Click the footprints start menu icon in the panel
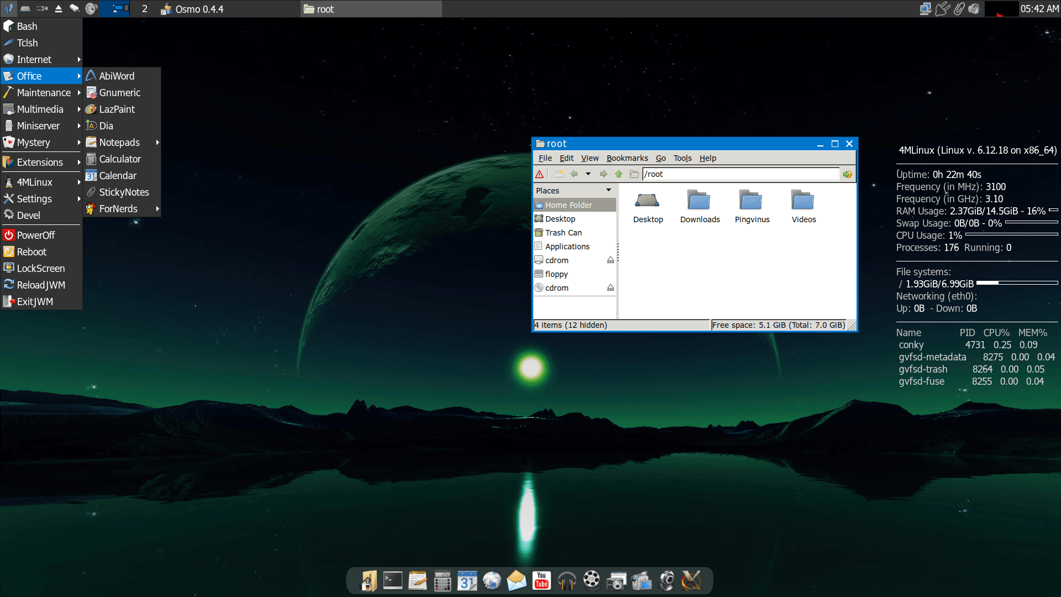Viewport: 1061px width, 597px height. pyautogui.click(x=8, y=9)
